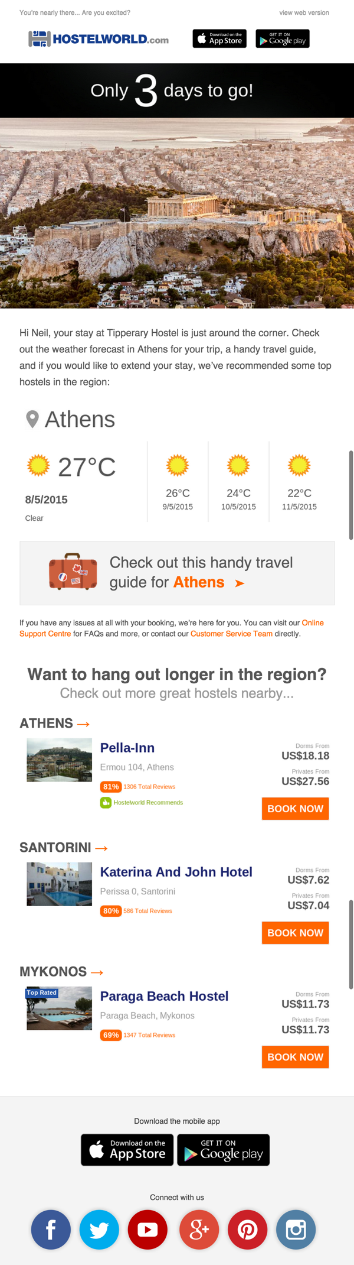This screenshot has width=354, height=1265.
Task: Open the footer Google Play badge
Action: click(224, 1150)
